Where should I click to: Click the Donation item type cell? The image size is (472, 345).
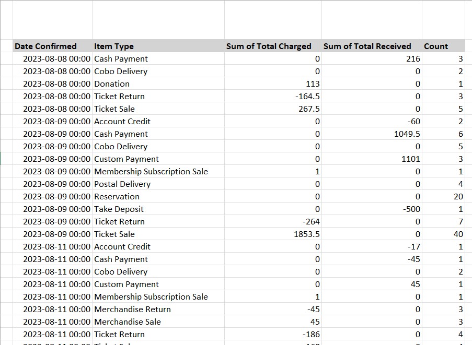[x=158, y=84]
